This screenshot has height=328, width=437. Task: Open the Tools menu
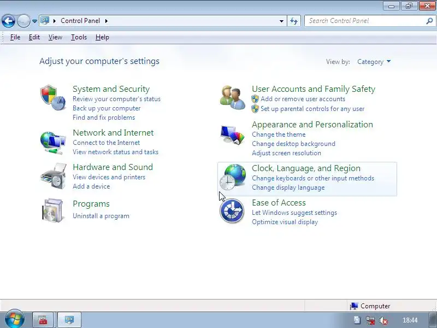[x=79, y=37]
